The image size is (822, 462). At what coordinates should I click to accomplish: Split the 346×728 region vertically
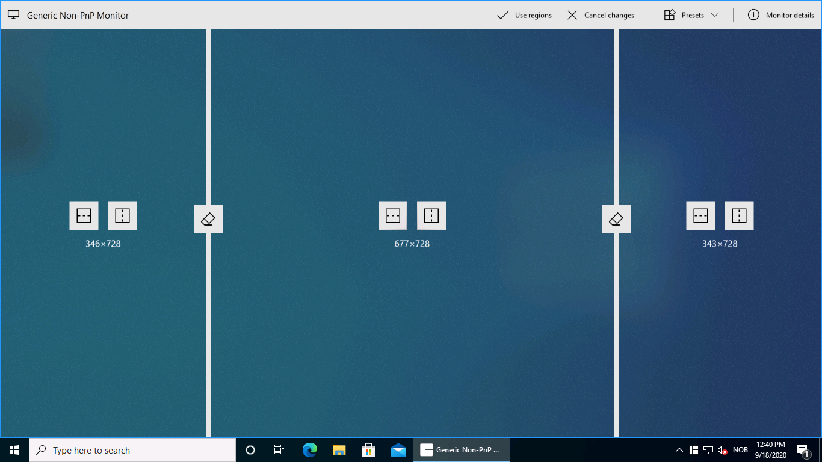[x=122, y=215]
